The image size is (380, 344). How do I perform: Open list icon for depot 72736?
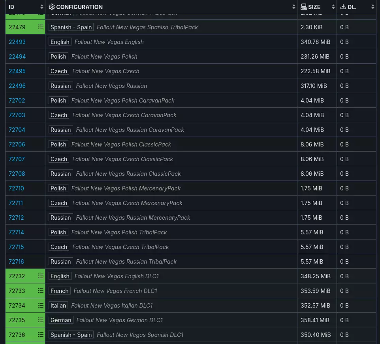pos(40,334)
